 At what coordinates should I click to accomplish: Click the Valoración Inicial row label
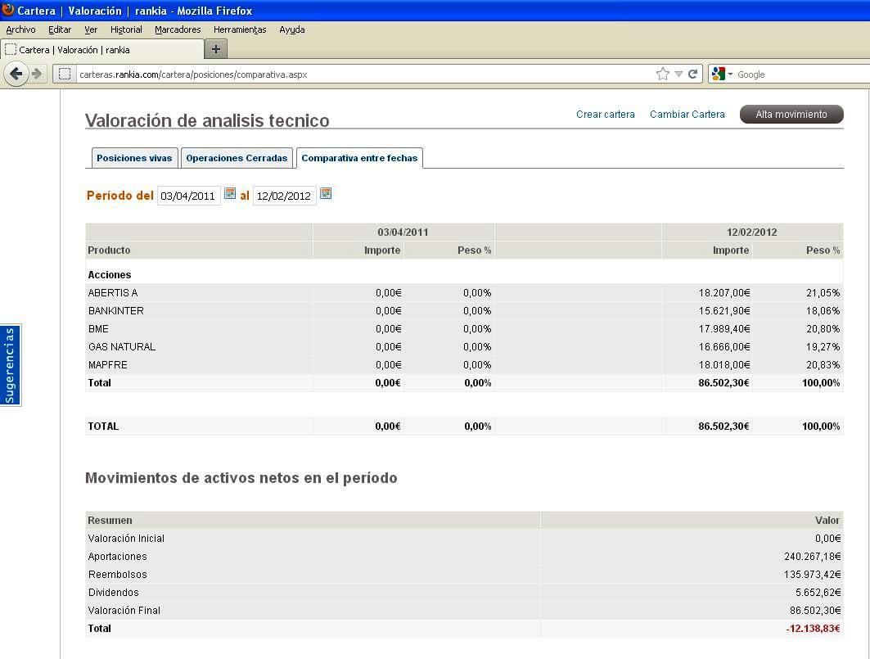coord(126,539)
